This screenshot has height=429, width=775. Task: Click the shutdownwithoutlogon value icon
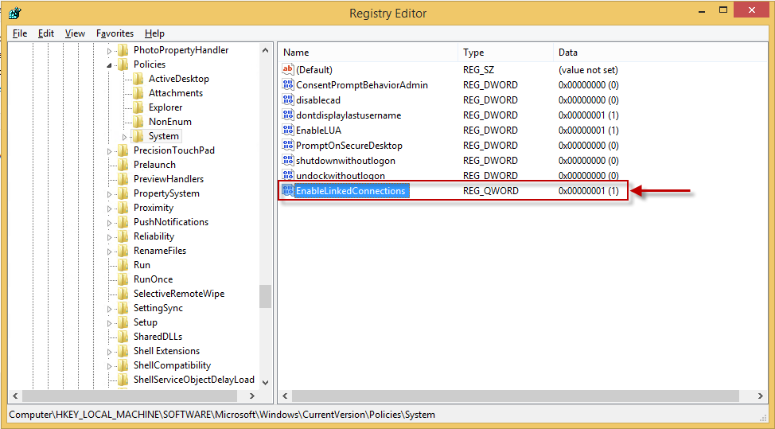tap(288, 160)
